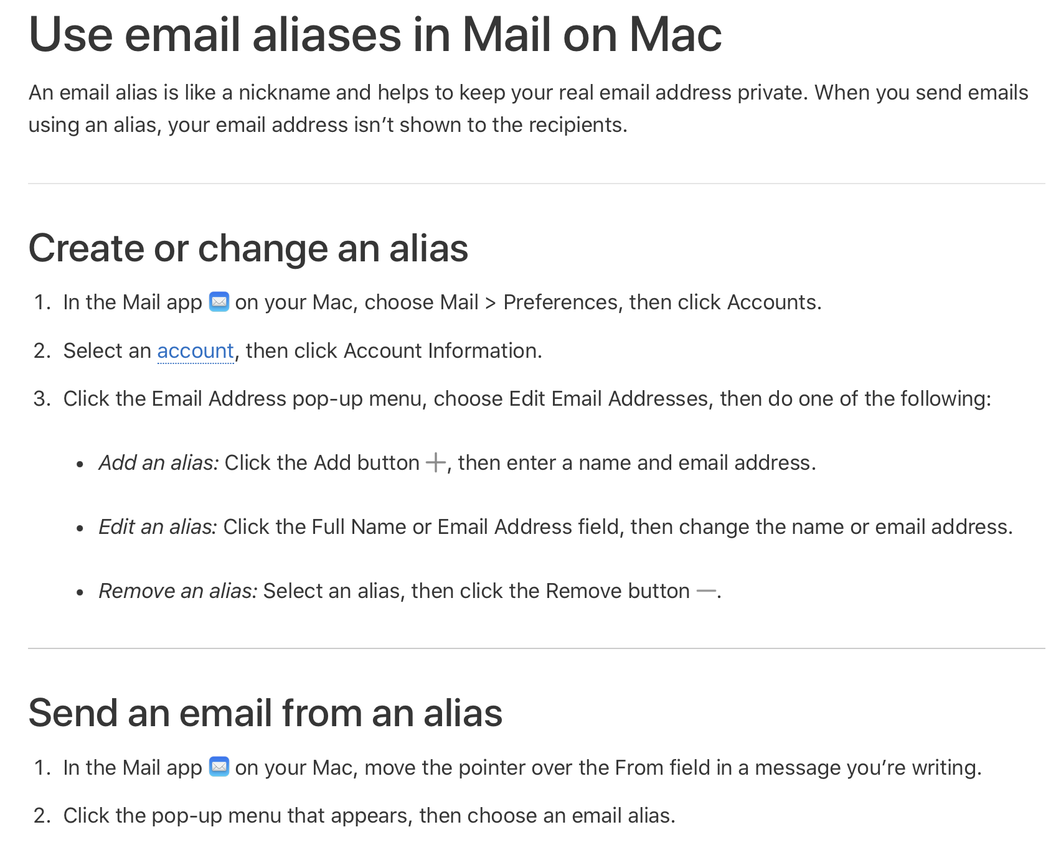Click "Accounts" at end of step 1
This screenshot has height=855, width=1056.
tap(772, 302)
